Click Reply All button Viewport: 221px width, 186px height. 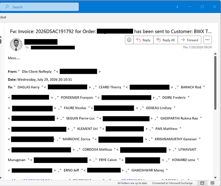click(166, 40)
